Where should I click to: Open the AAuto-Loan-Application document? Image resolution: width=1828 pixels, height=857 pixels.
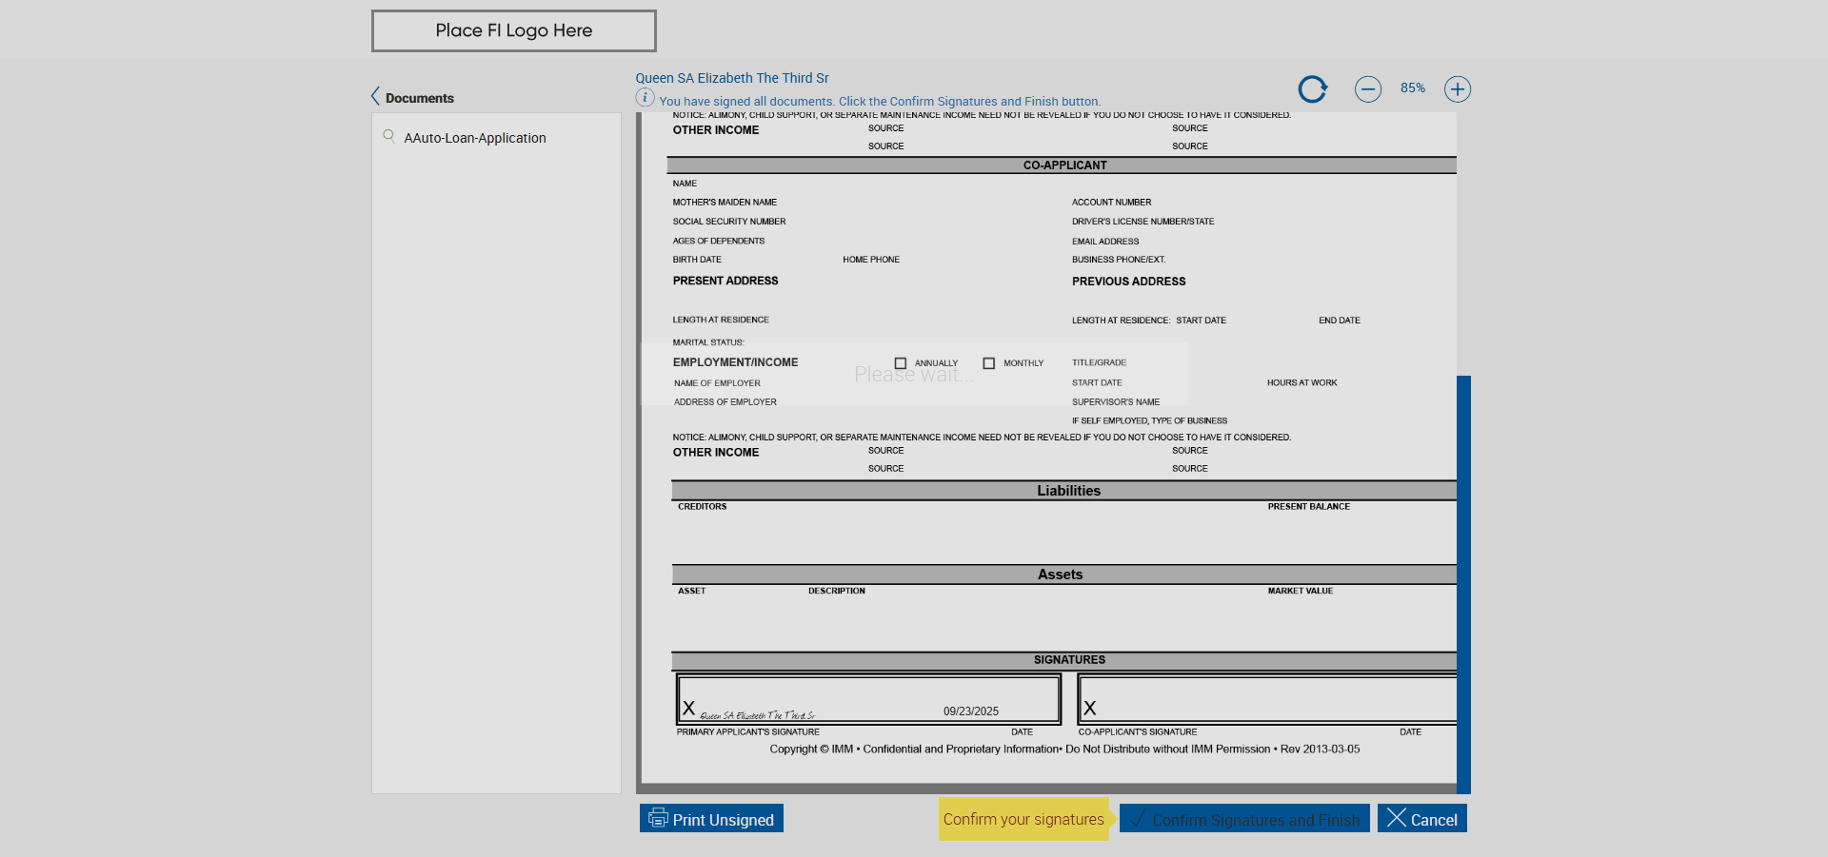pyautogui.click(x=475, y=138)
